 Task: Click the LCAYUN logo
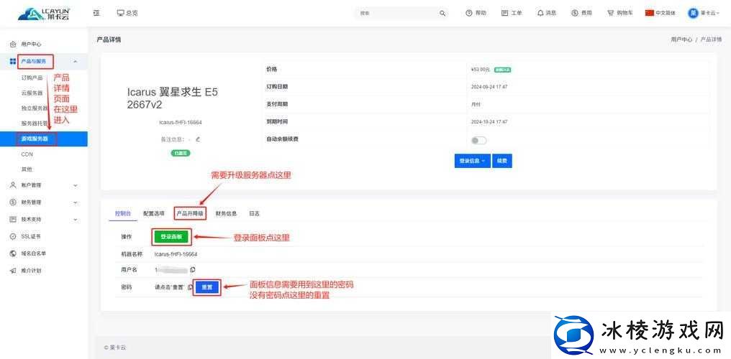pyautogui.click(x=45, y=14)
